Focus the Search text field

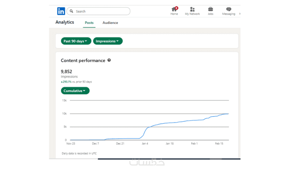101,11
